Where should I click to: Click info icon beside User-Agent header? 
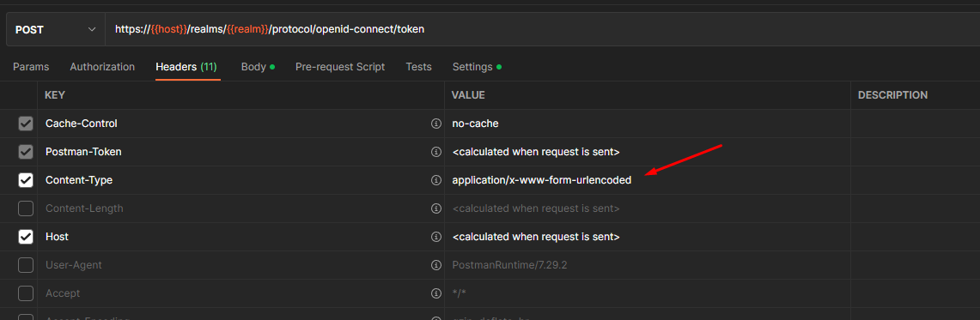tap(436, 265)
